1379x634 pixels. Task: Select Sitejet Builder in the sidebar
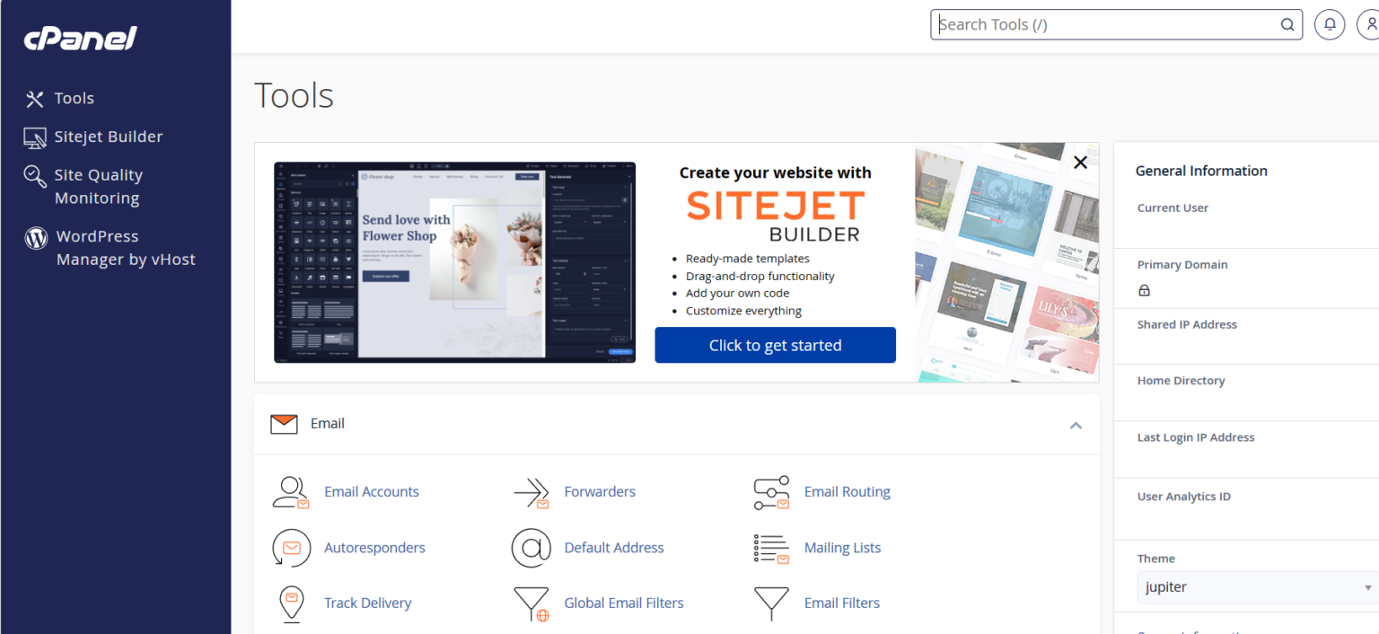[x=109, y=136]
